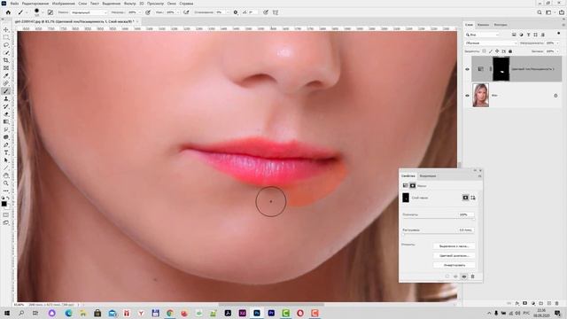Select the Move tool

(6, 29)
